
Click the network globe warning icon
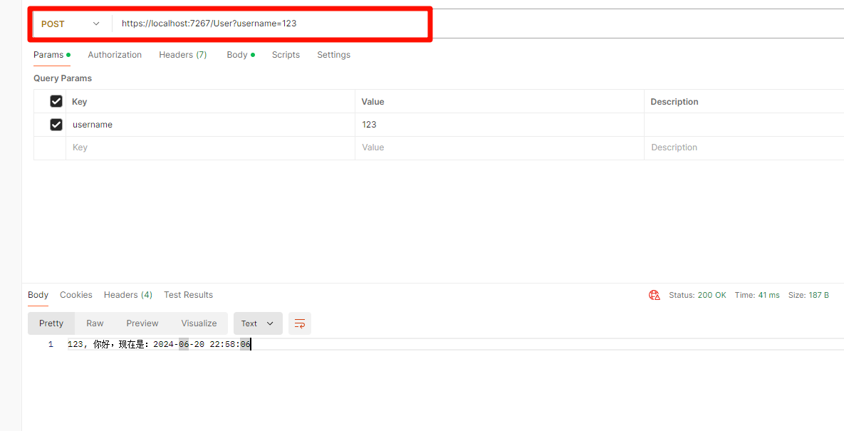(655, 295)
